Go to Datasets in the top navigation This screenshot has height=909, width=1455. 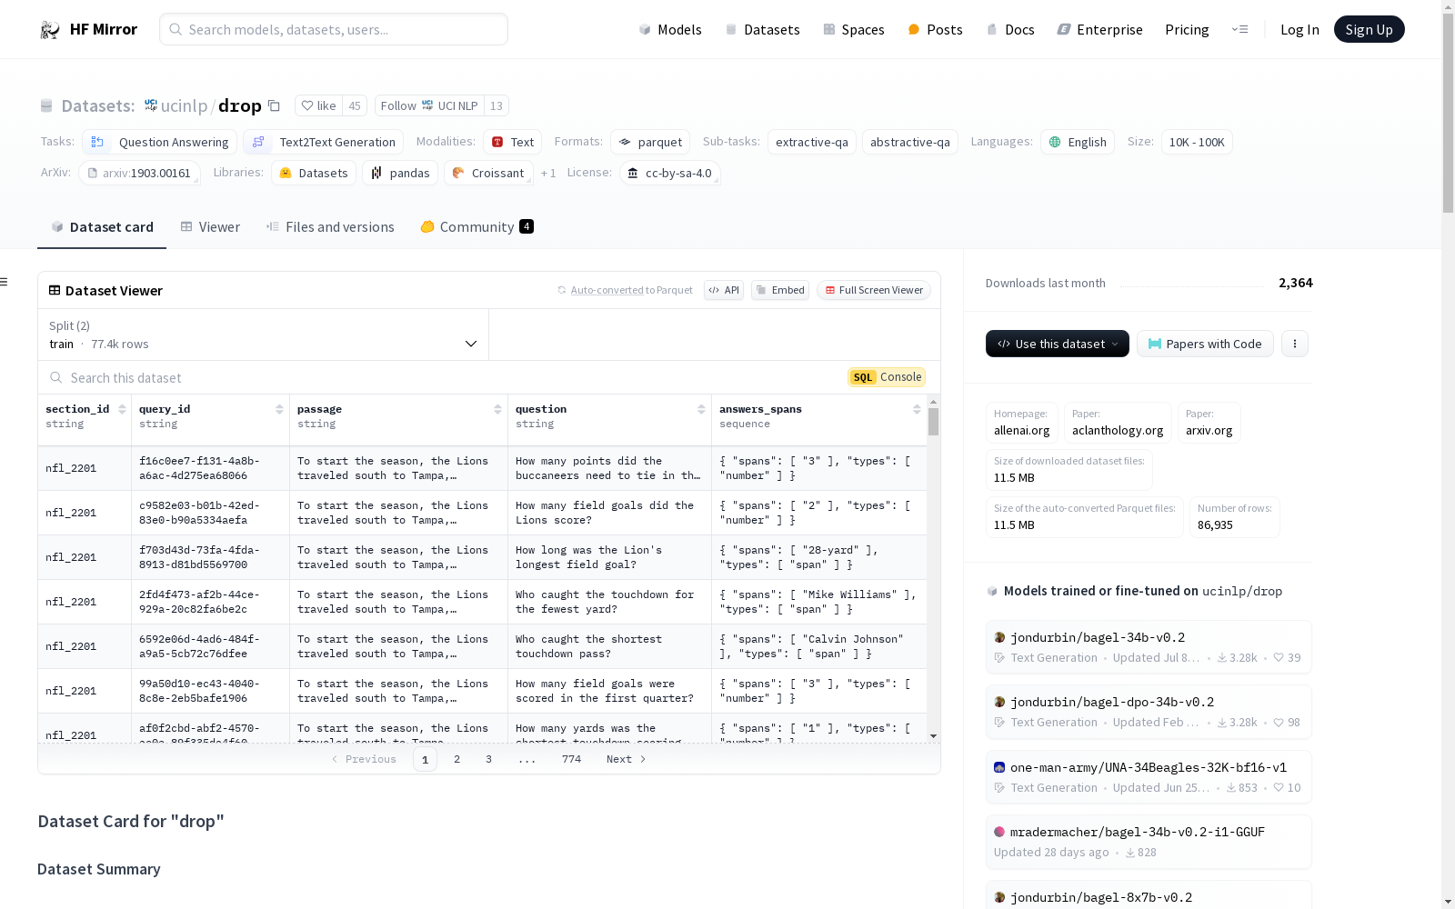762,30
